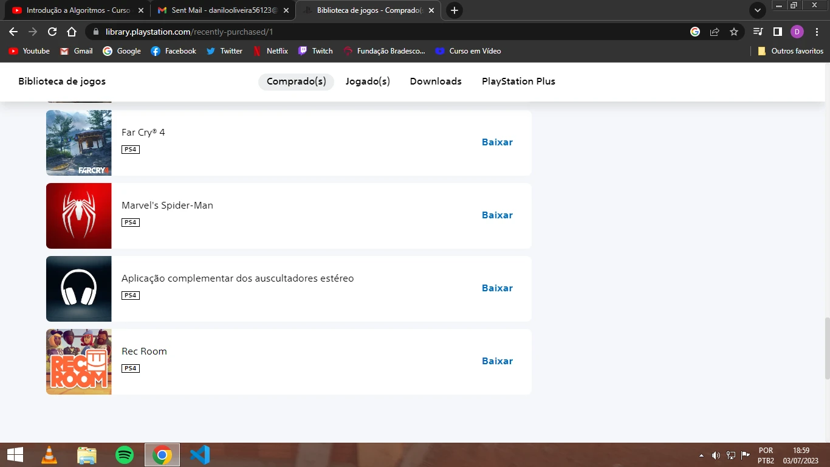Image resolution: width=830 pixels, height=467 pixels.
Task: Open the Facebook bookmark
Action: tap(174, 51)
